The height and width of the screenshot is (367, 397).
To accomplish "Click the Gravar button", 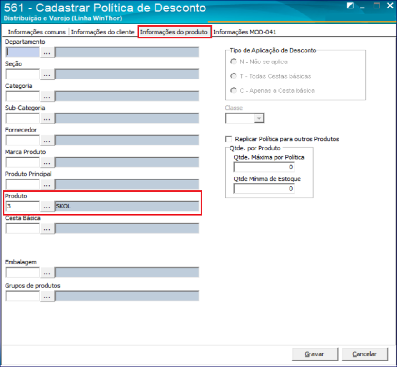I will pyautogui.click(x=315, y=354).
